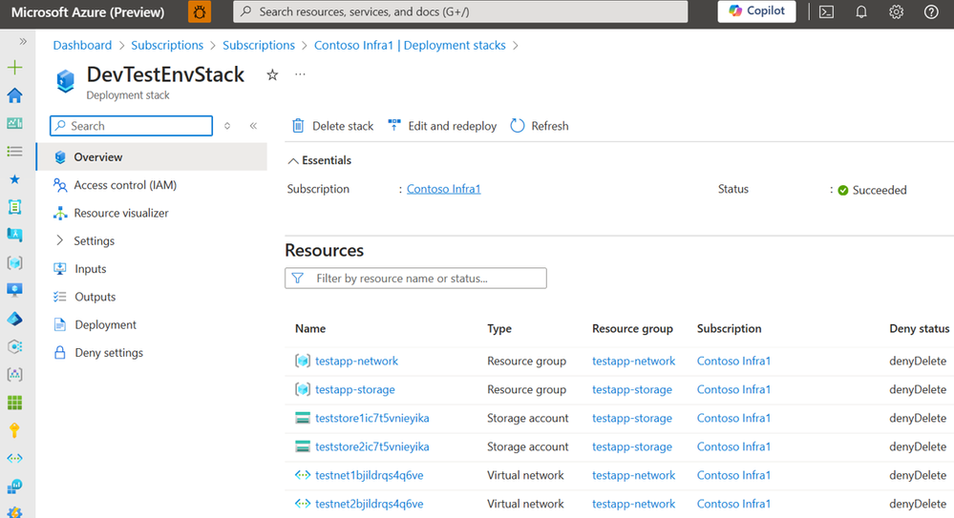This screenshot has width=954, height=518.
Task: Click the Deny status column header
Action: [920, 328]
